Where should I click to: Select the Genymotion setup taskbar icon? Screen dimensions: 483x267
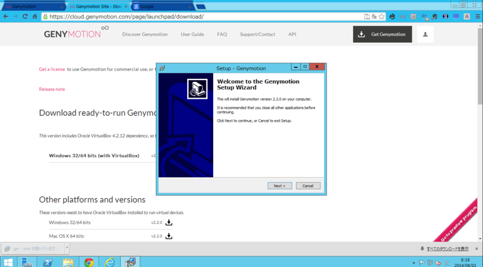(130, 262)
